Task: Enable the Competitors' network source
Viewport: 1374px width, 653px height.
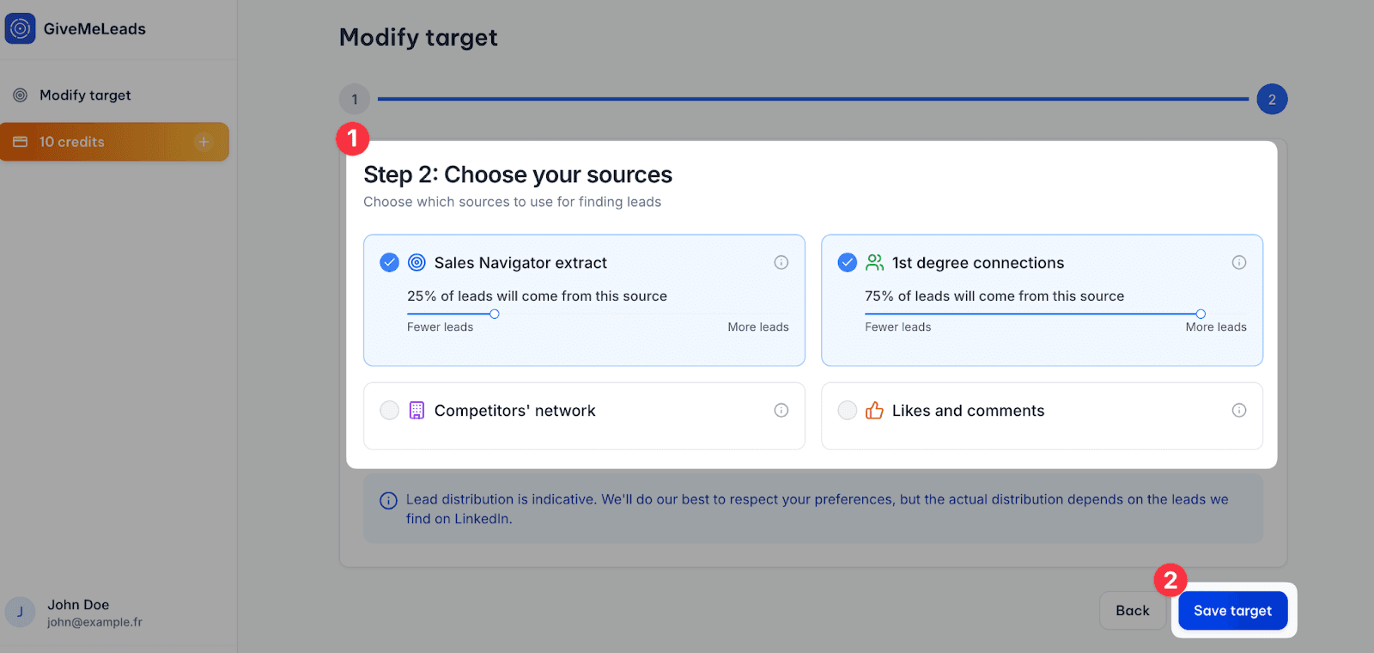Action: 390,411
